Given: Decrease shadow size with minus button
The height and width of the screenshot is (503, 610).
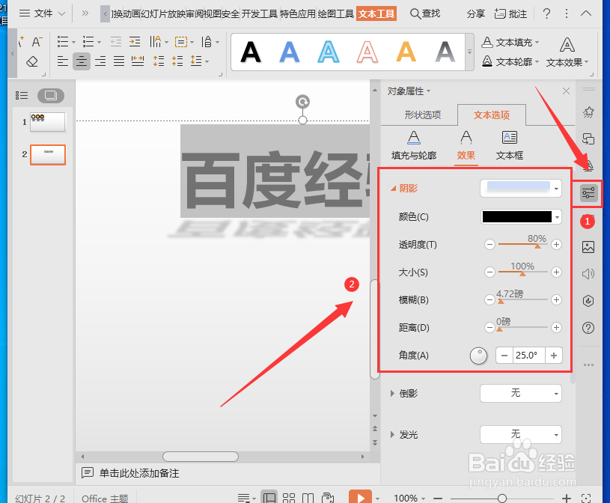Looking at the screenshot, I should pyautogui.click(x=489, y=272).
